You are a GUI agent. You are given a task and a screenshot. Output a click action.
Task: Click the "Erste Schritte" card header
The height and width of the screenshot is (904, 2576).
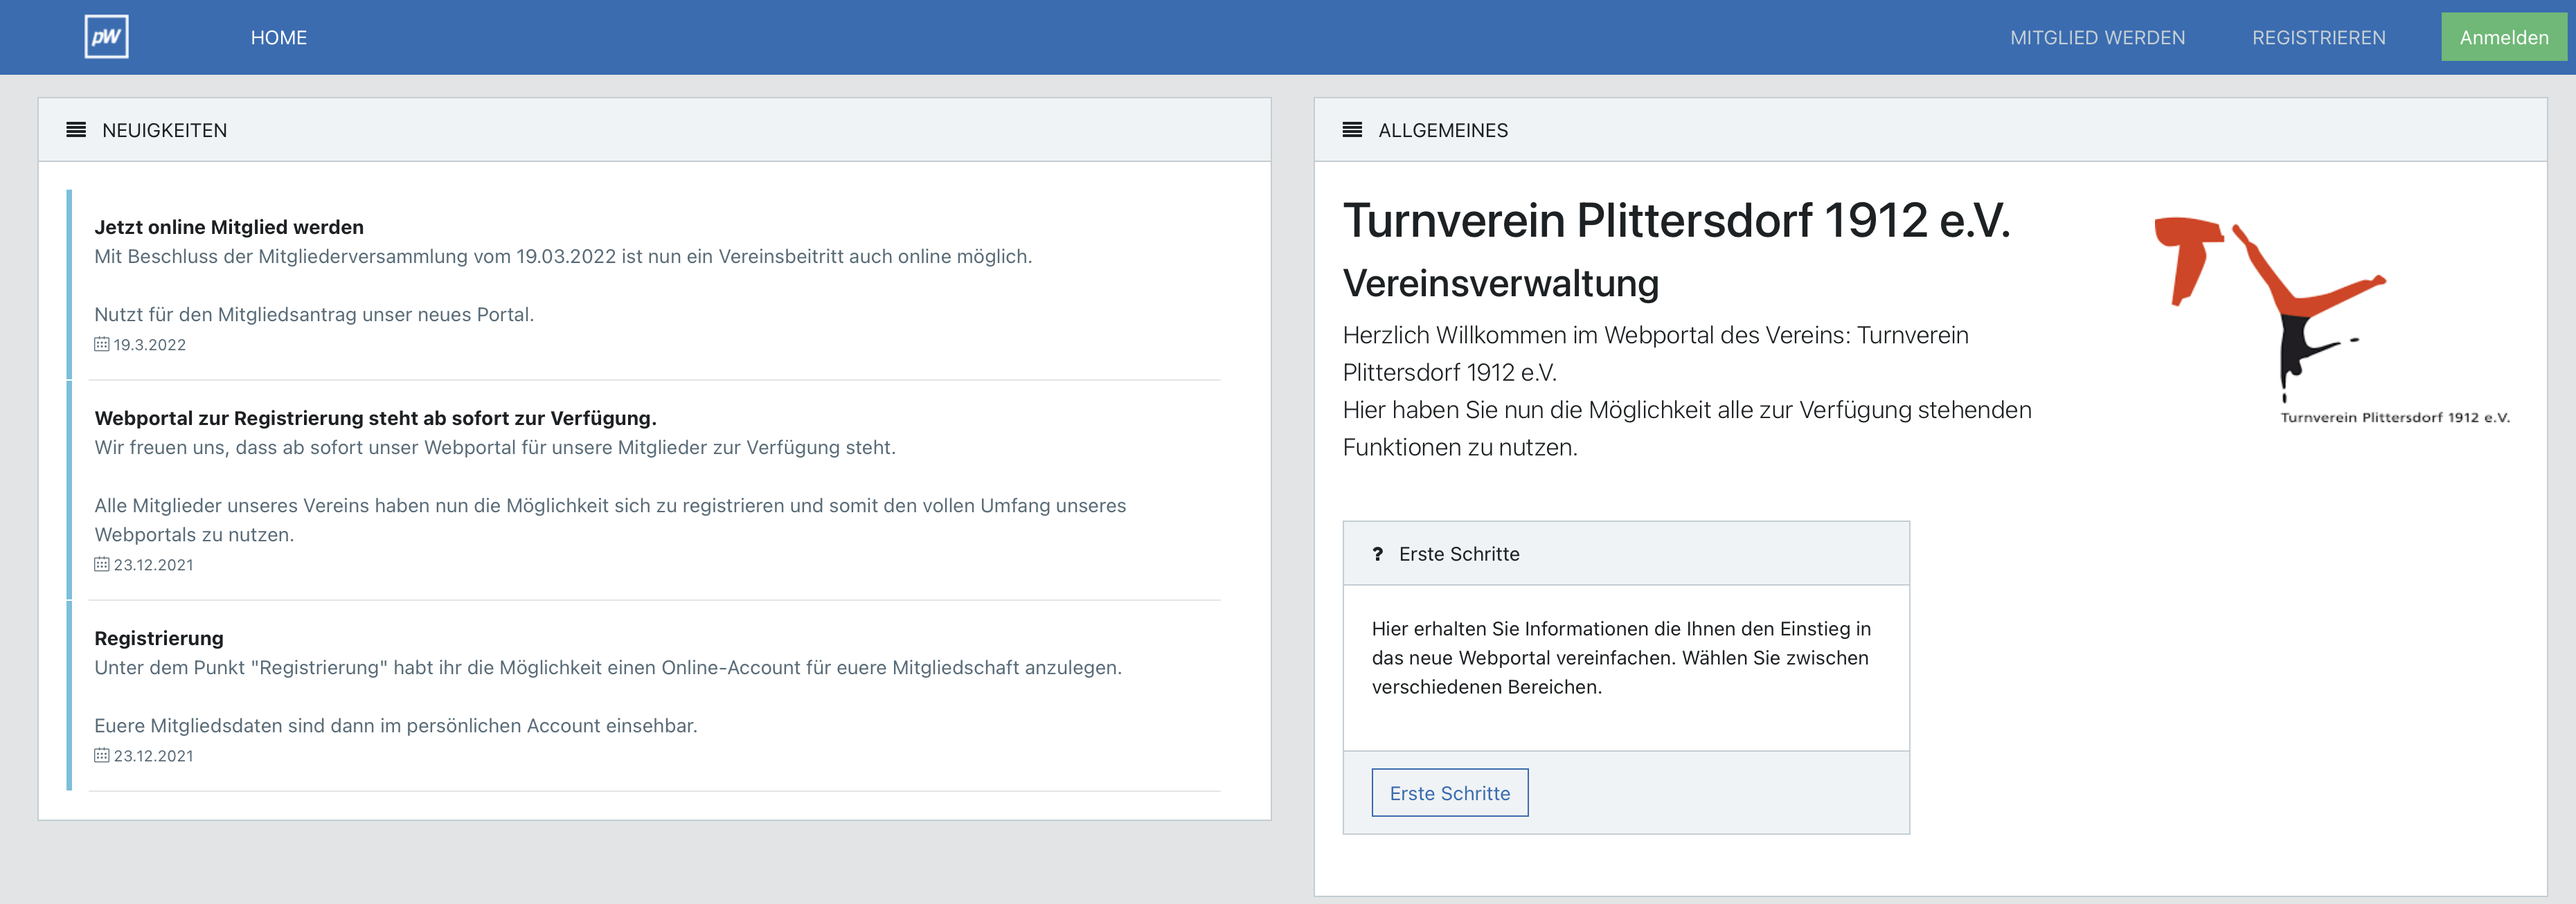1626,554
